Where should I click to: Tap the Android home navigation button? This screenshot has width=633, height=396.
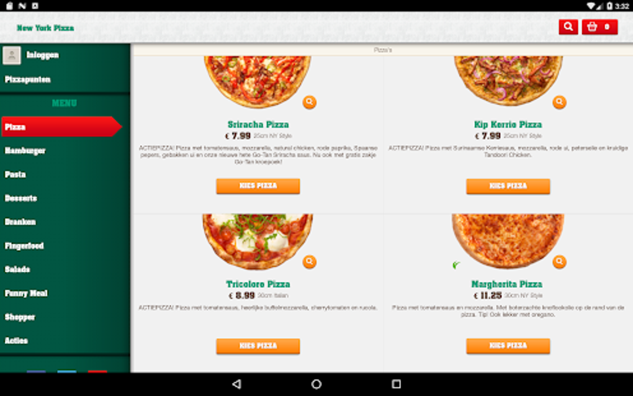[316, 384]
